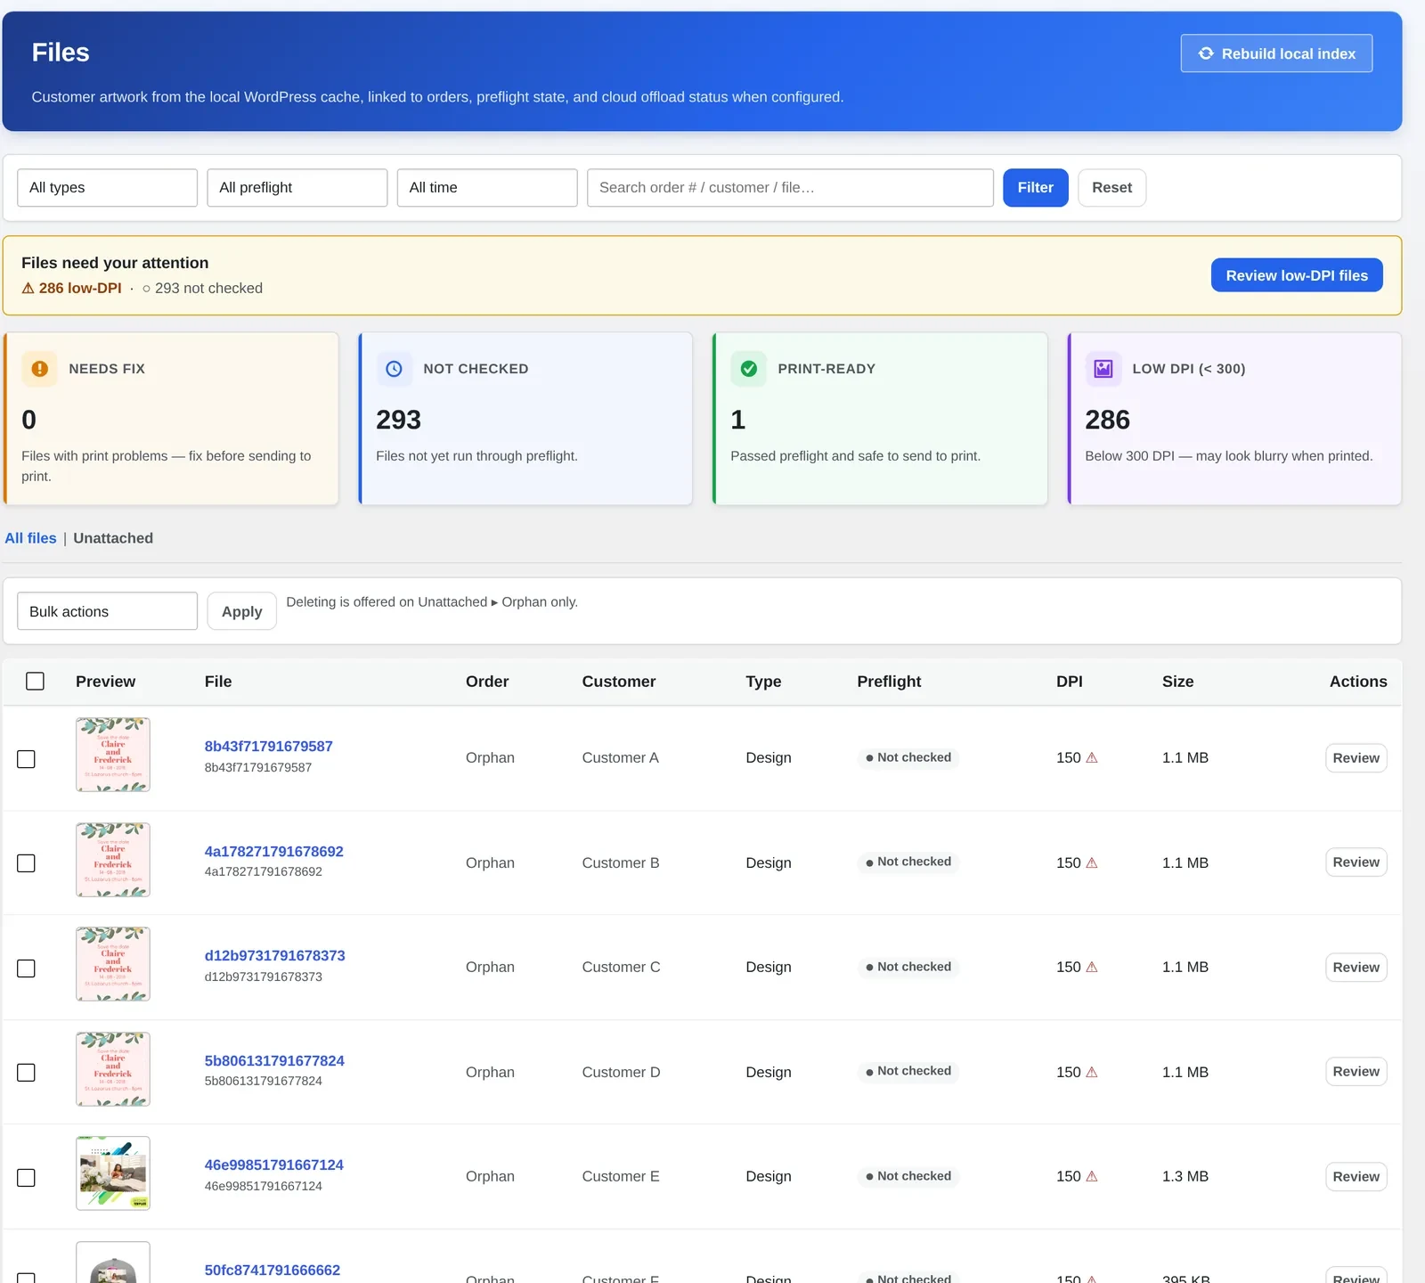This screenshot has width=1425, height=1283.
Task: Click the DPI warning triangle for Customer A
Action: coord(1092,758)
